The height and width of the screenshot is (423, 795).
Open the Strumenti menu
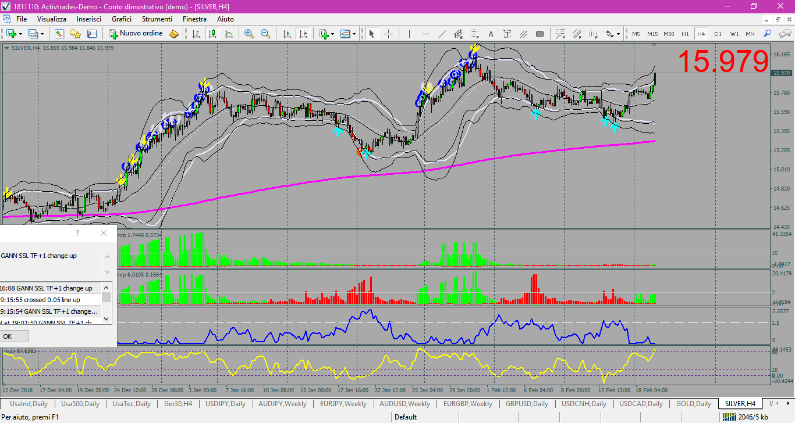pos(157,19)
